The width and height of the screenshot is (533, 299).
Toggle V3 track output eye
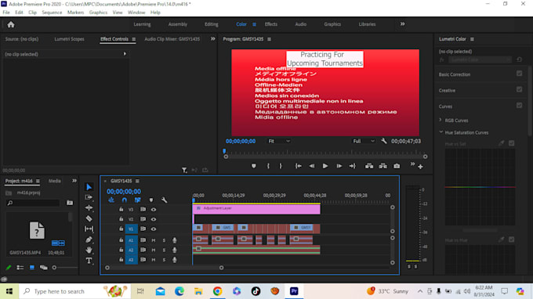(x=154, y=210)
